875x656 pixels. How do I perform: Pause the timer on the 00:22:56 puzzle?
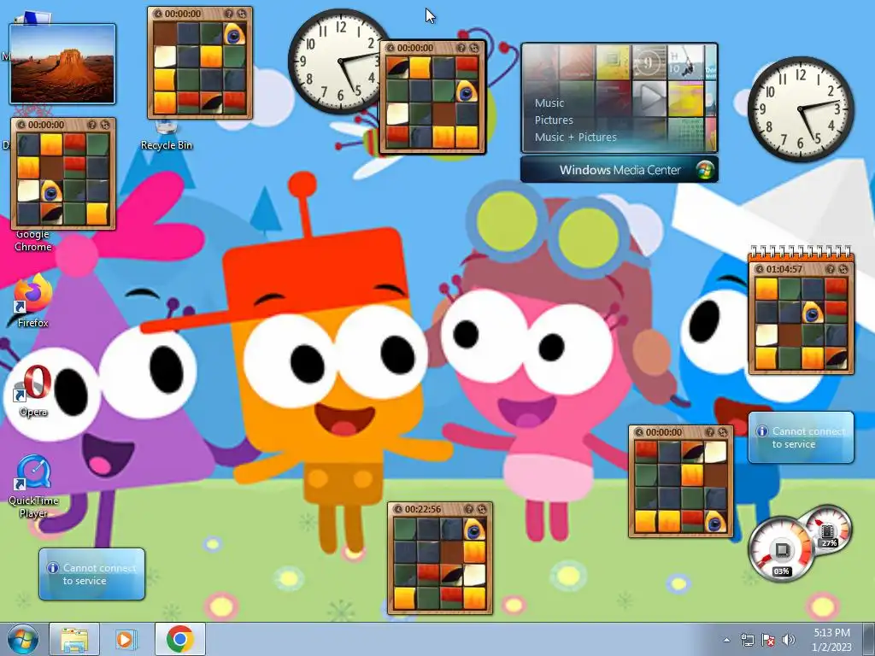point(398,509)
